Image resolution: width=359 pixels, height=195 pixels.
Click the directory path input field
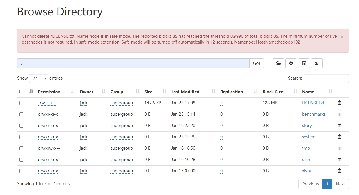click(133, 63)
